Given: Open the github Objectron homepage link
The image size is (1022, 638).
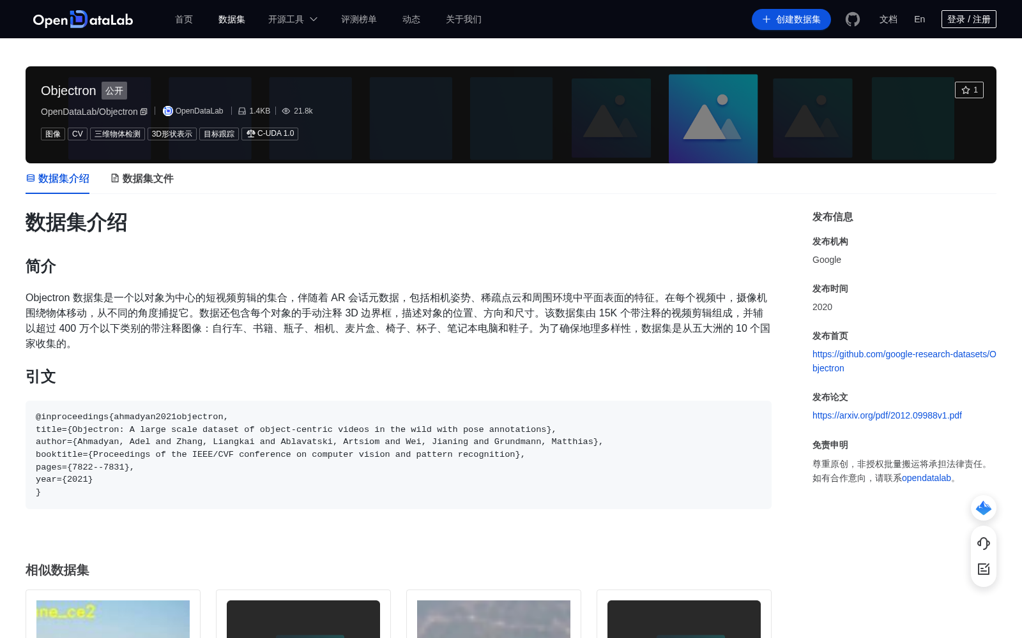Looking at the screenshot, I should [904, 361].
